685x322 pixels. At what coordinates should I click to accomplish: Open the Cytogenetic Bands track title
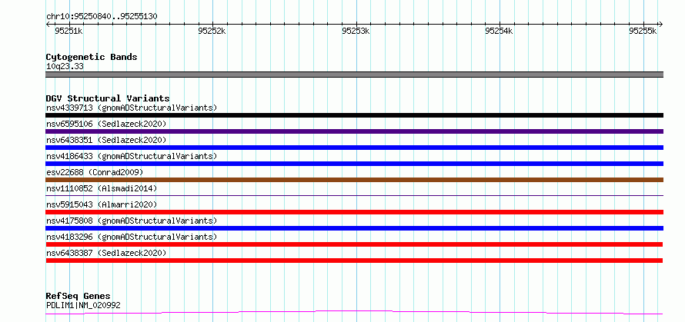(92, 57)
